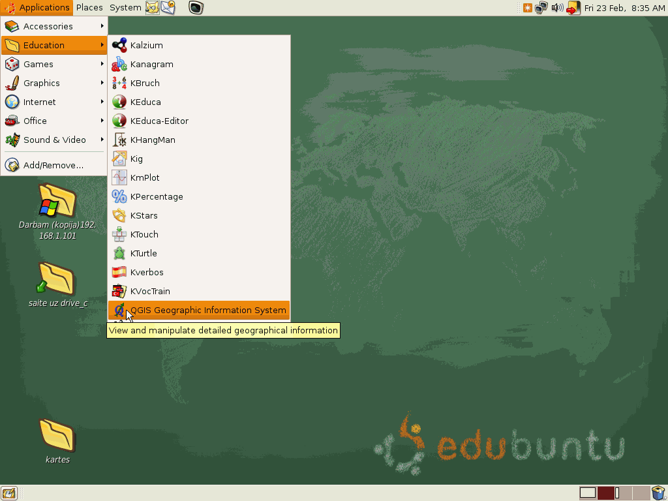Viewport: 668px width, 501px height.
Task: Launch Kalzium from the Education list
Action: click(x=199, y=45)
